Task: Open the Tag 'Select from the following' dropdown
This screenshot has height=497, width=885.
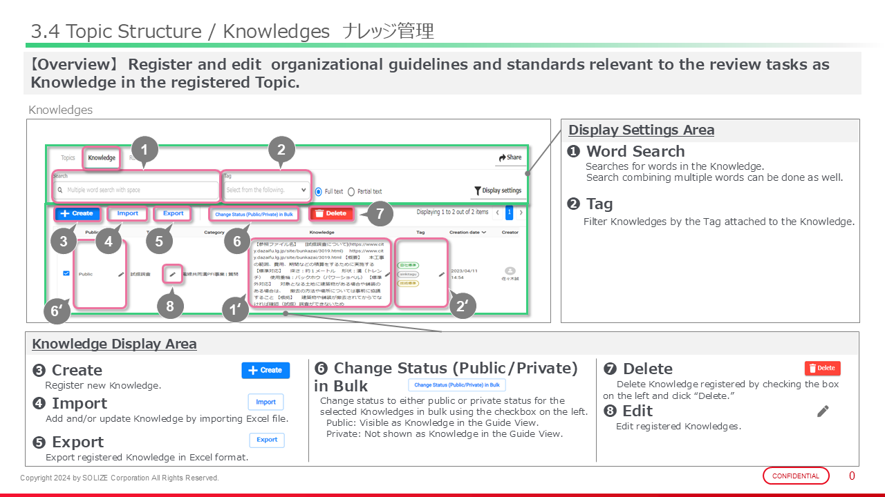Action: (x=266, y=190)
